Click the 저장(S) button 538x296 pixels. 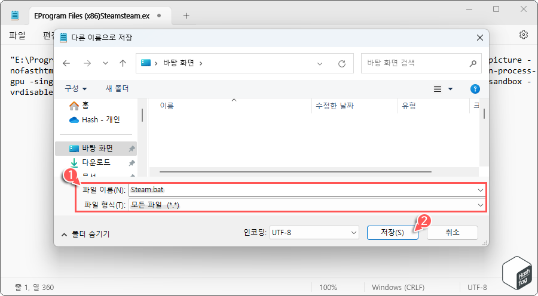pyautogui.click(x=393, y=233)
